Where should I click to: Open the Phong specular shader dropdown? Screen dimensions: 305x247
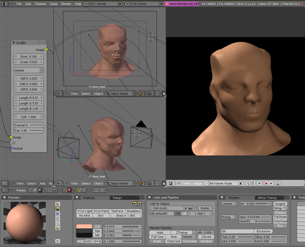[x=229, y=217]
